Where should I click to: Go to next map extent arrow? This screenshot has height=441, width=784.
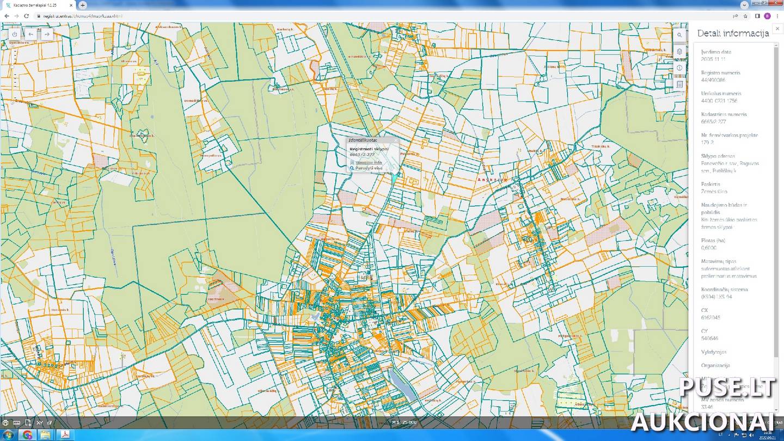(x=47, y=34)
